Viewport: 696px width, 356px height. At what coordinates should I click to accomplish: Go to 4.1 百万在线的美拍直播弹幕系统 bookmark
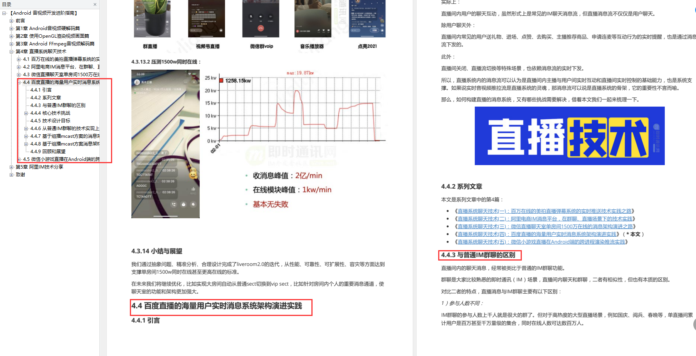pos(61,59)
